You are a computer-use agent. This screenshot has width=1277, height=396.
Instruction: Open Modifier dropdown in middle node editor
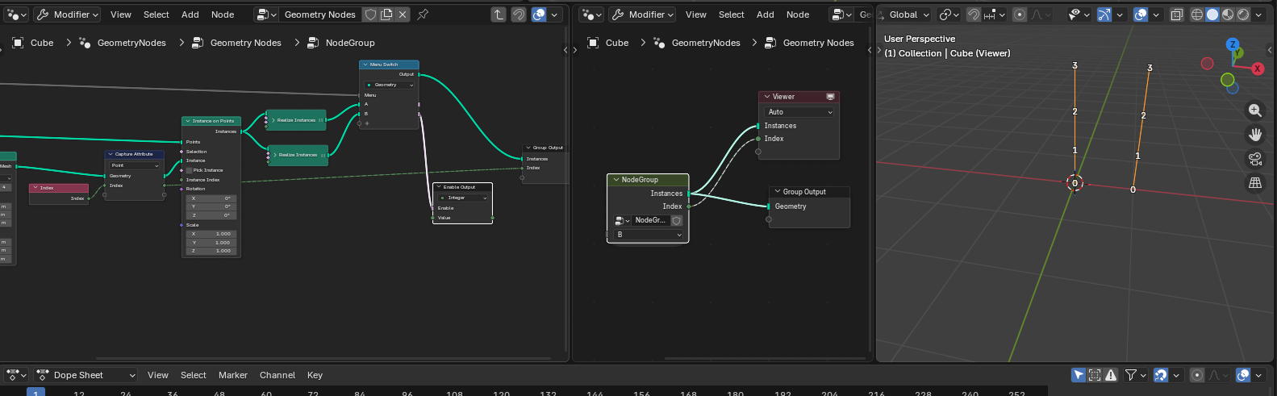[x=642, y=15]
